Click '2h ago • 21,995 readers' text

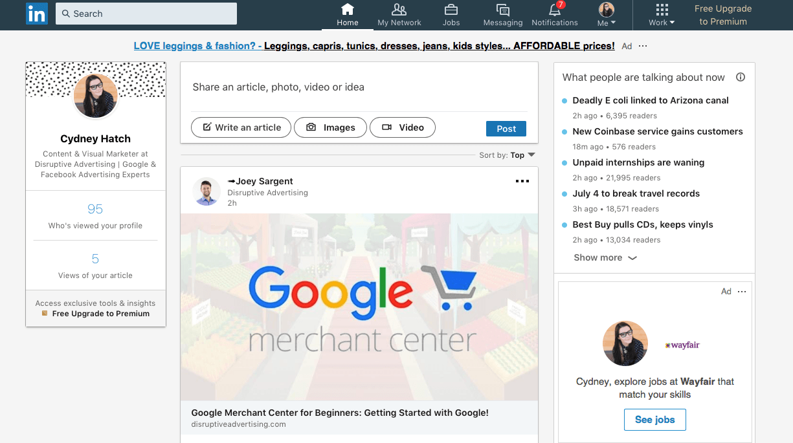[617, 178]
